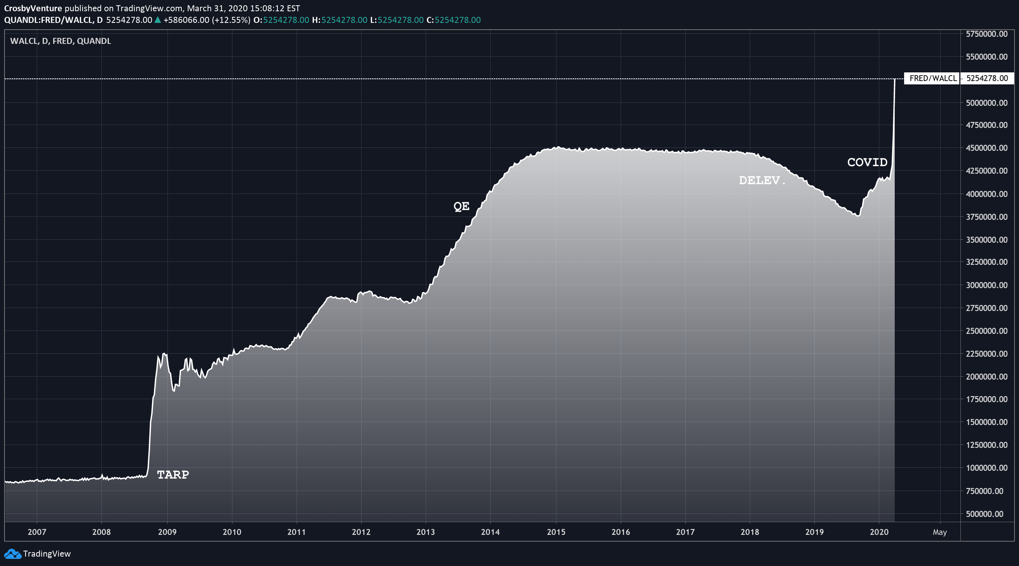
Task: Select the TARP text annotation
Action: tap(173, 474)
